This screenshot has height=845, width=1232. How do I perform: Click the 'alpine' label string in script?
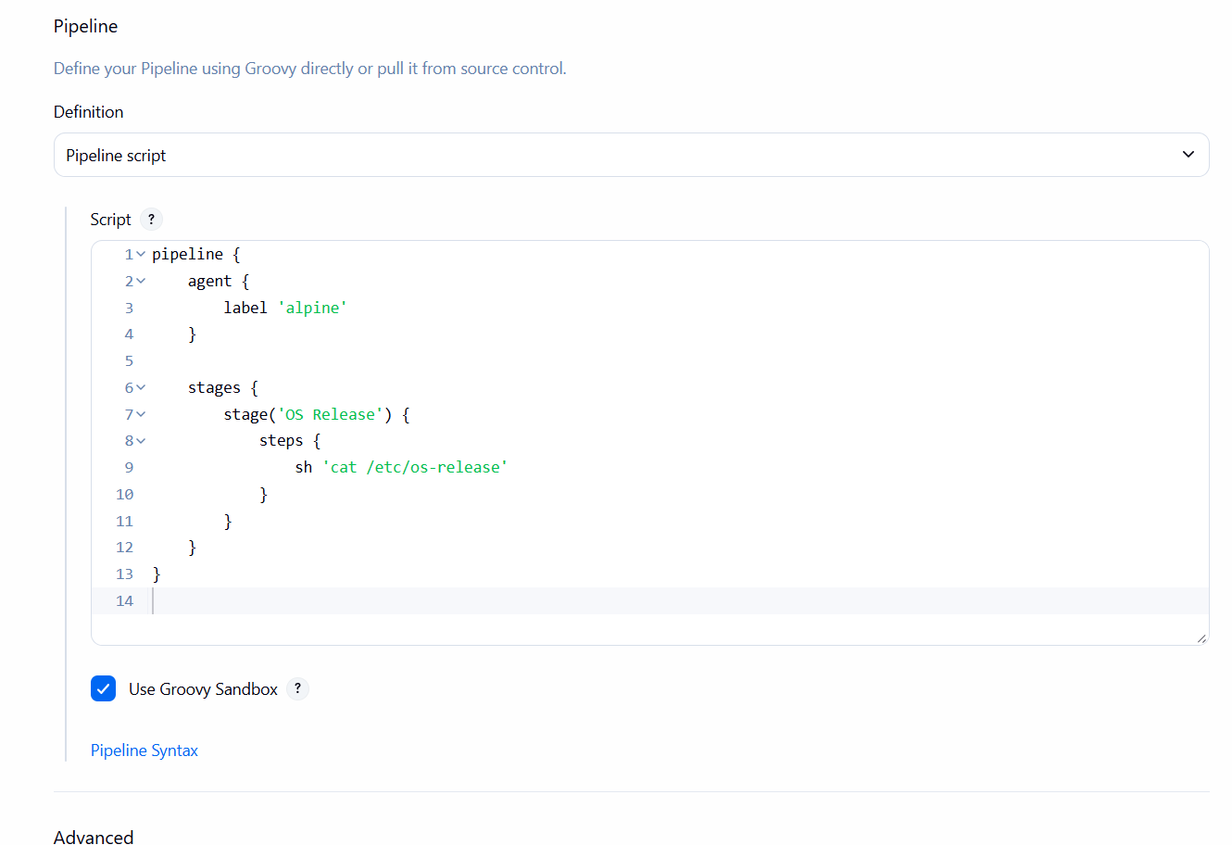312,308
